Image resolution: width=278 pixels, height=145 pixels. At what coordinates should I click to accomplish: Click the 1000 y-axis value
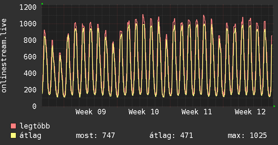(28, 24)
